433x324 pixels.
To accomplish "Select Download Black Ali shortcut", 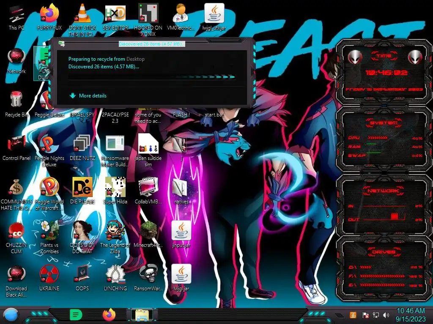I will (x=16, y=281).
